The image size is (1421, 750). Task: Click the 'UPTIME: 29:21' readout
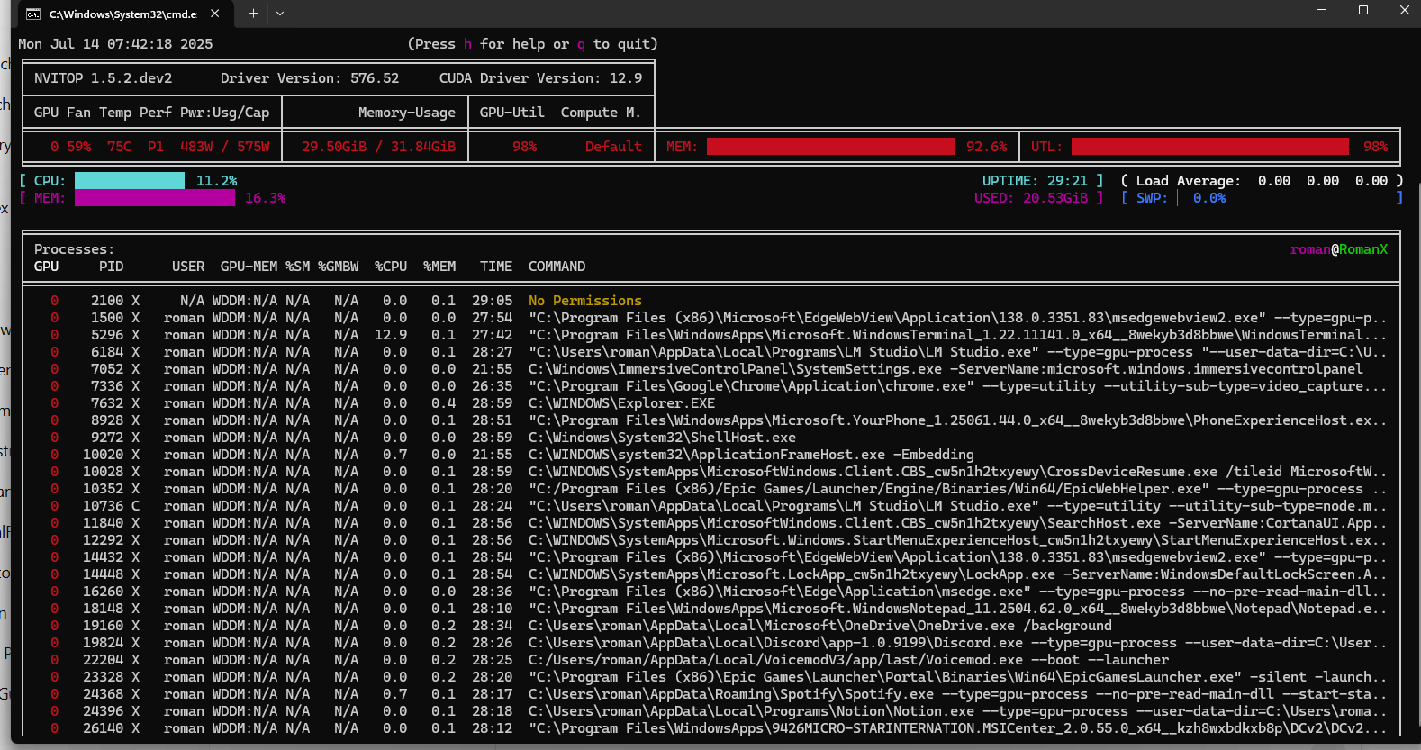click(x=1035, y=181)
